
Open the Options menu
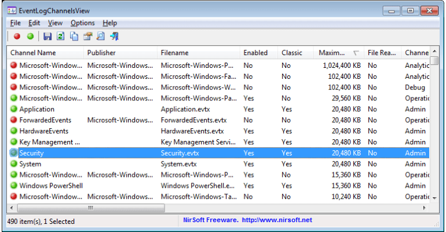pyautogui.click(x=82, y=23)
